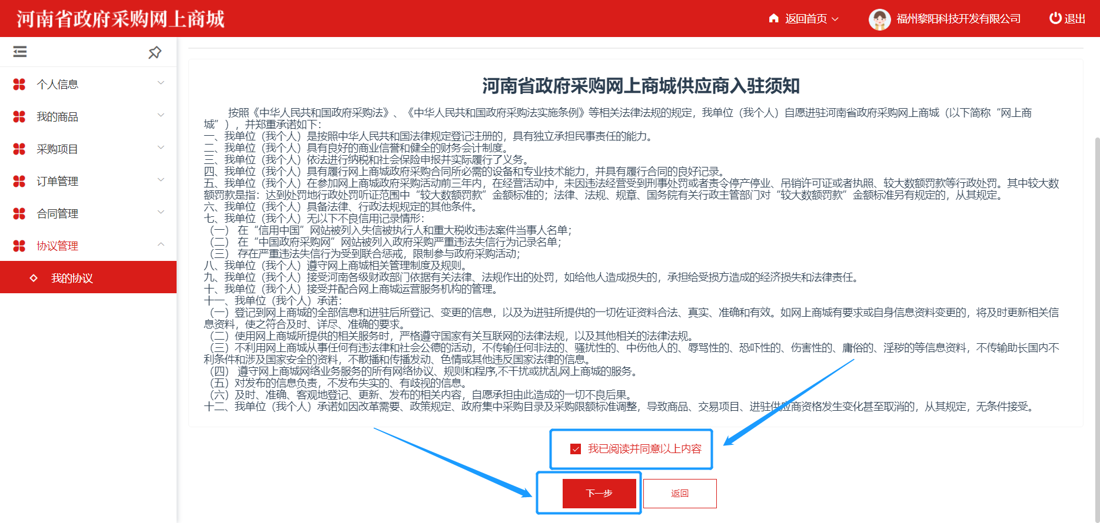Viewport: 1100px width, 523px height.
Task: Click the home icon next to 返回首页
Action: coord(774,18)
